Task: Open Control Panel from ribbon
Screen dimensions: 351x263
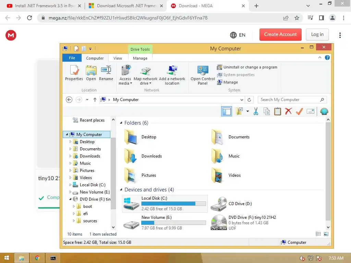Action: 203,75
